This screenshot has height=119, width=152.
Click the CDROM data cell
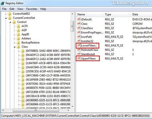pos(137,24)
